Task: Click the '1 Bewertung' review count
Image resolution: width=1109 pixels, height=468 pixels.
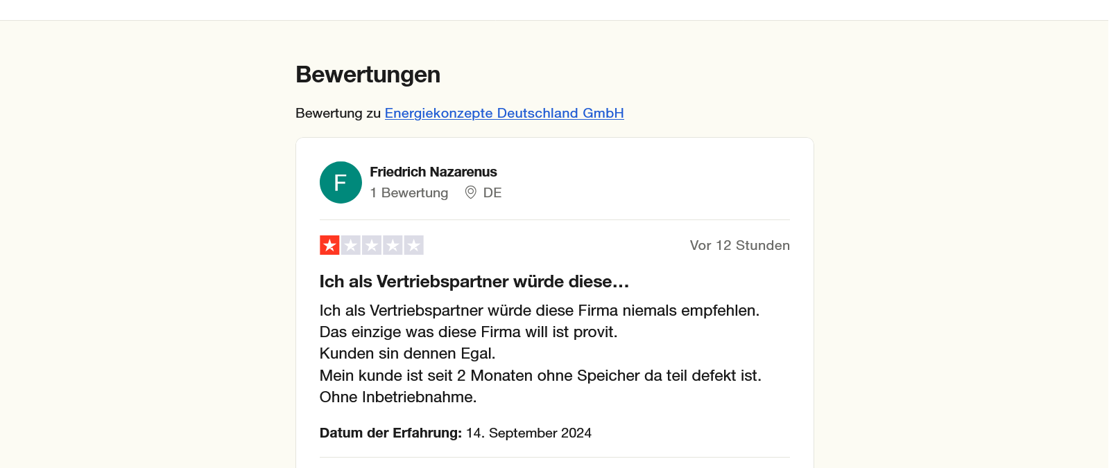Action: pos(409,193)
